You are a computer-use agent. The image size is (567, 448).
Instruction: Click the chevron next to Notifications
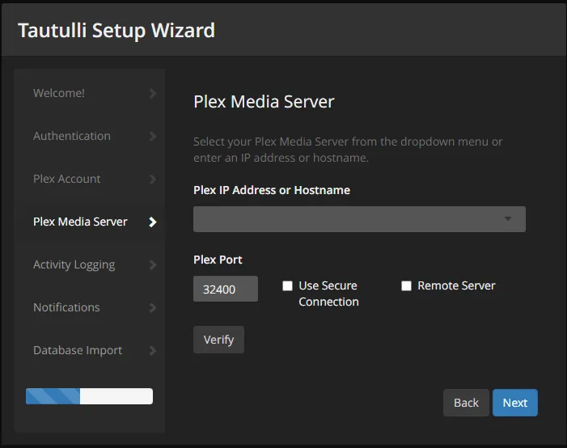tap(153, 308)
